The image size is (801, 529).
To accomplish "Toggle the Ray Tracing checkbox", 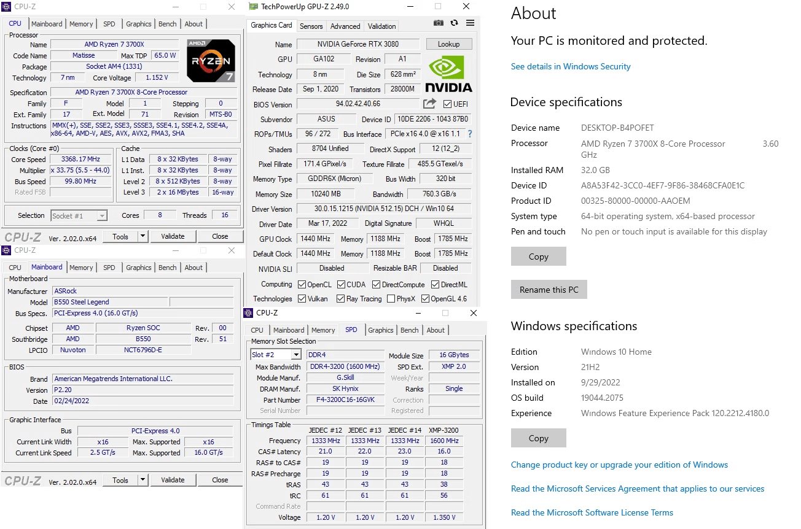I will click(340, 299).
